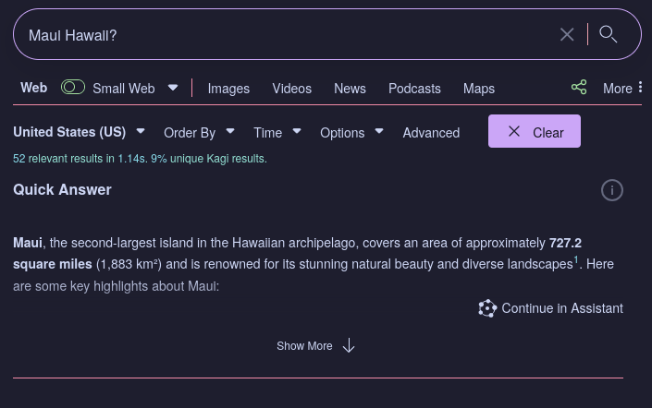
Task: Open the News tab
Action: (350, 89)
